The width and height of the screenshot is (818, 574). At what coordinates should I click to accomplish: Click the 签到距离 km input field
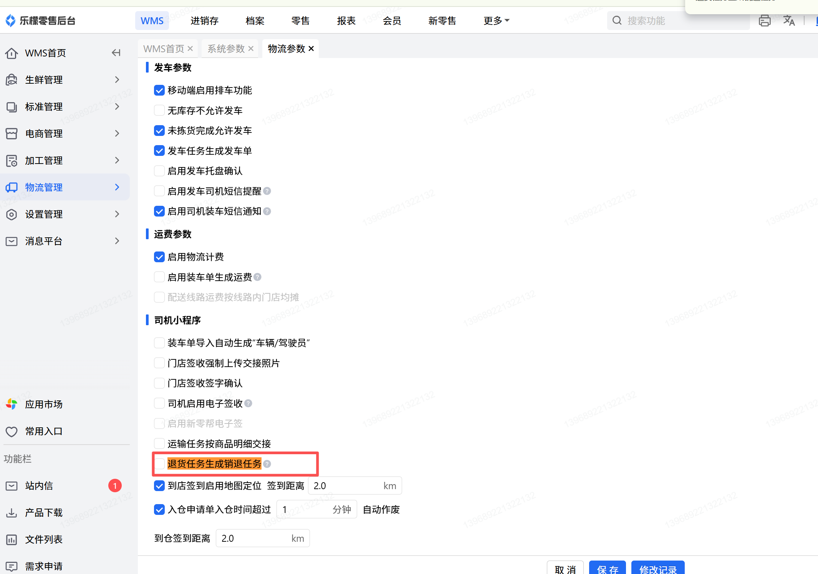click(346, 486)
